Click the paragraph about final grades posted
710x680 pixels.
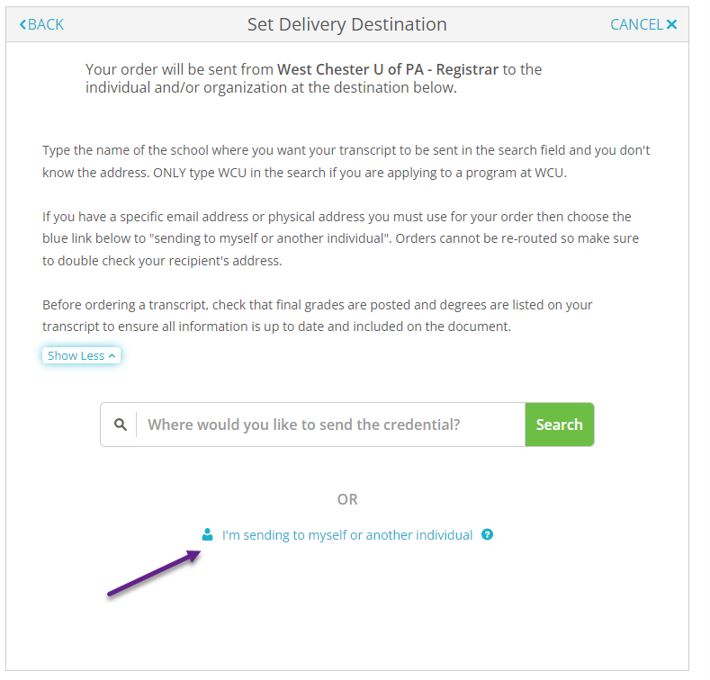point(317,316)
